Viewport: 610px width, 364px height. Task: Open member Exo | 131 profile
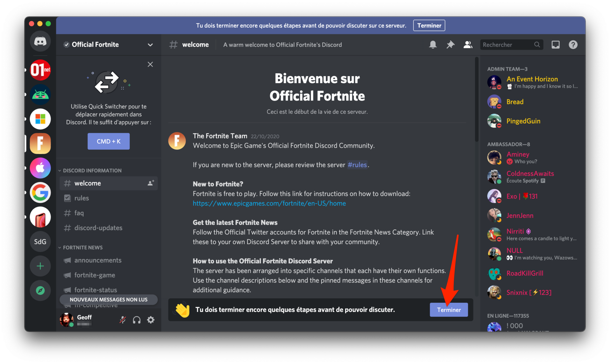[533, 196]
